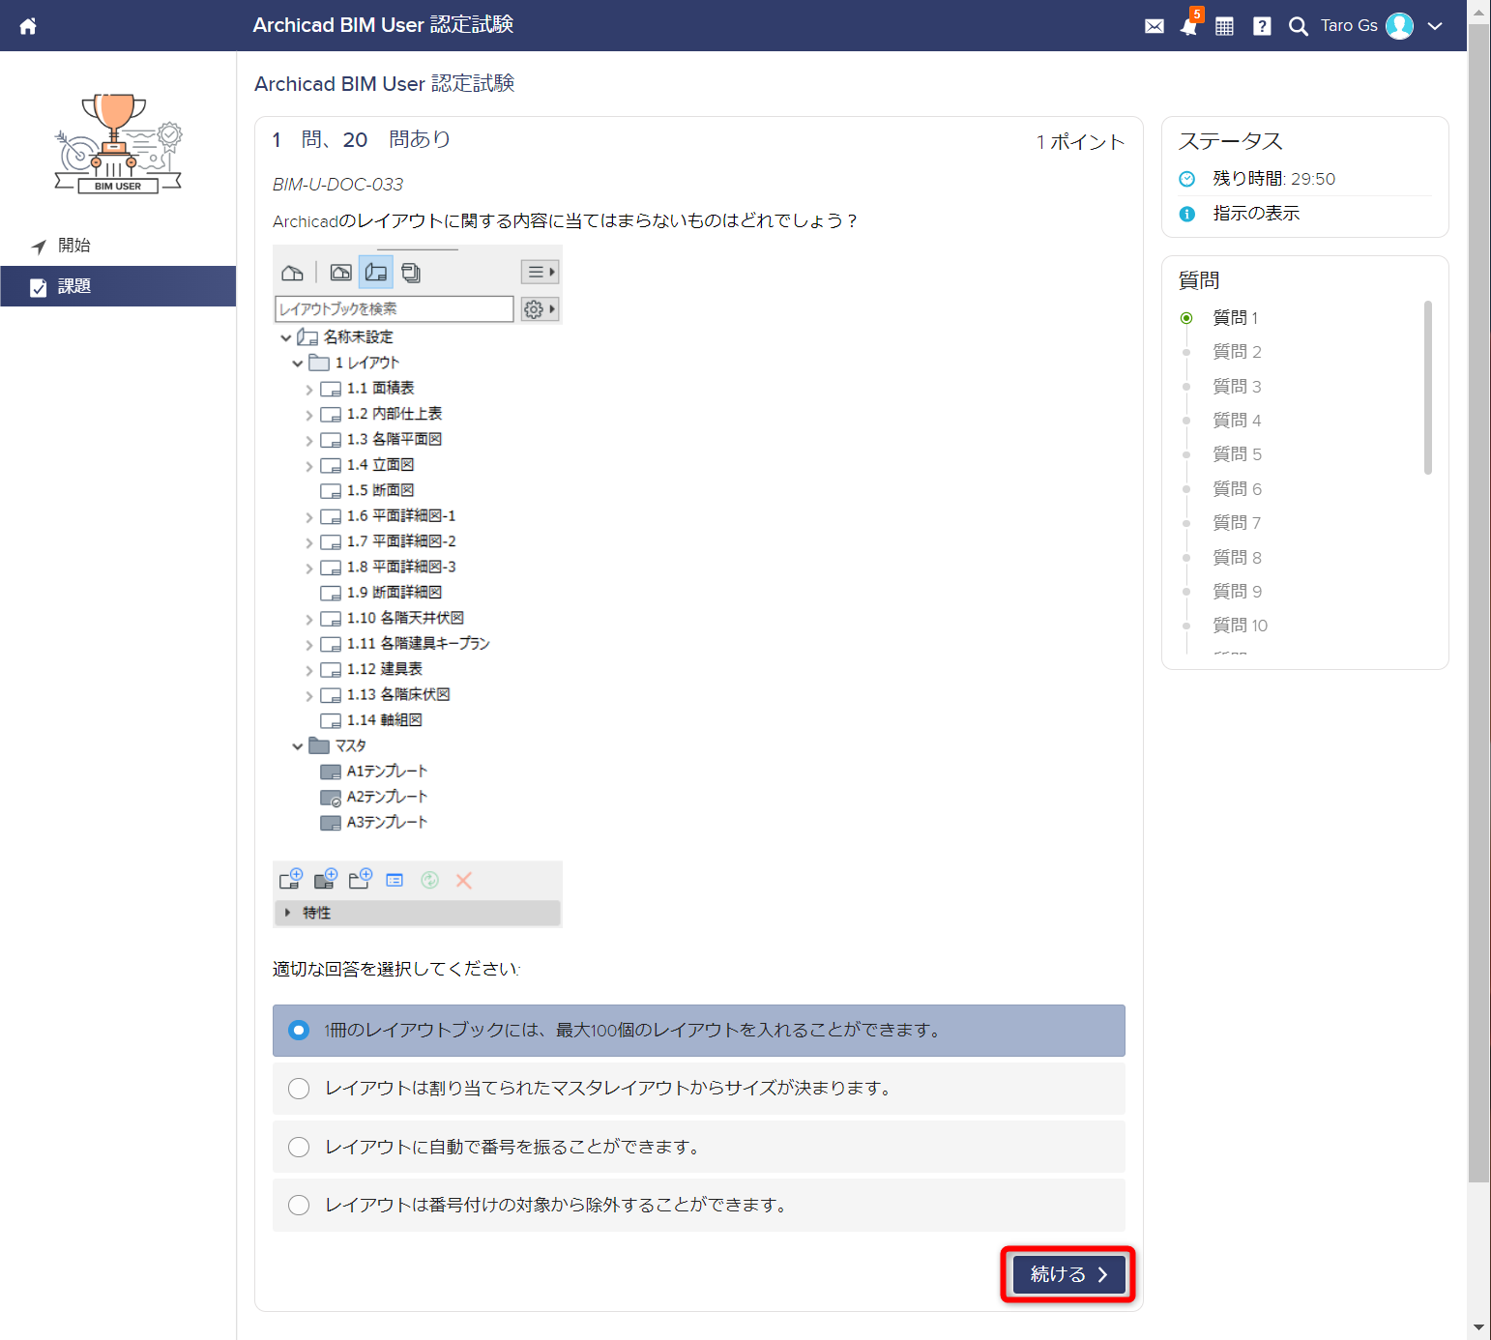
Task: Click the 1.5 断面図 layout icon
Action: [x=331, y=491]
